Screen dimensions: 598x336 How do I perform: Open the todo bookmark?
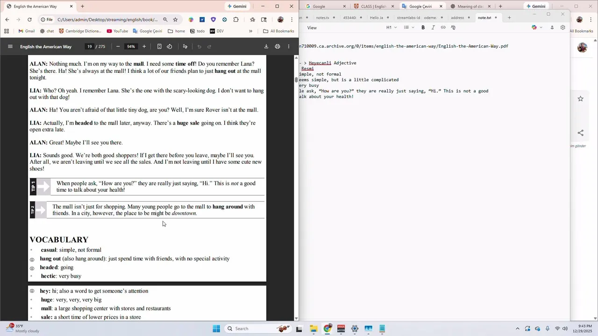(197, 31)
